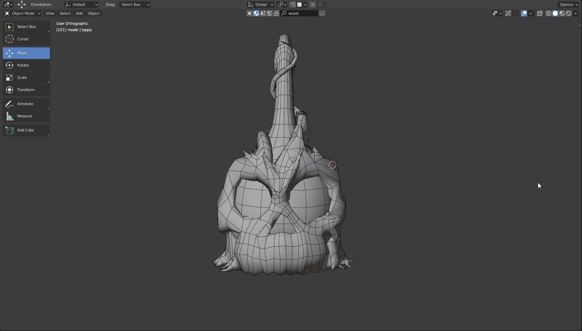
Task: Toggle X-ray mode
Action: (x=540, y=13)
